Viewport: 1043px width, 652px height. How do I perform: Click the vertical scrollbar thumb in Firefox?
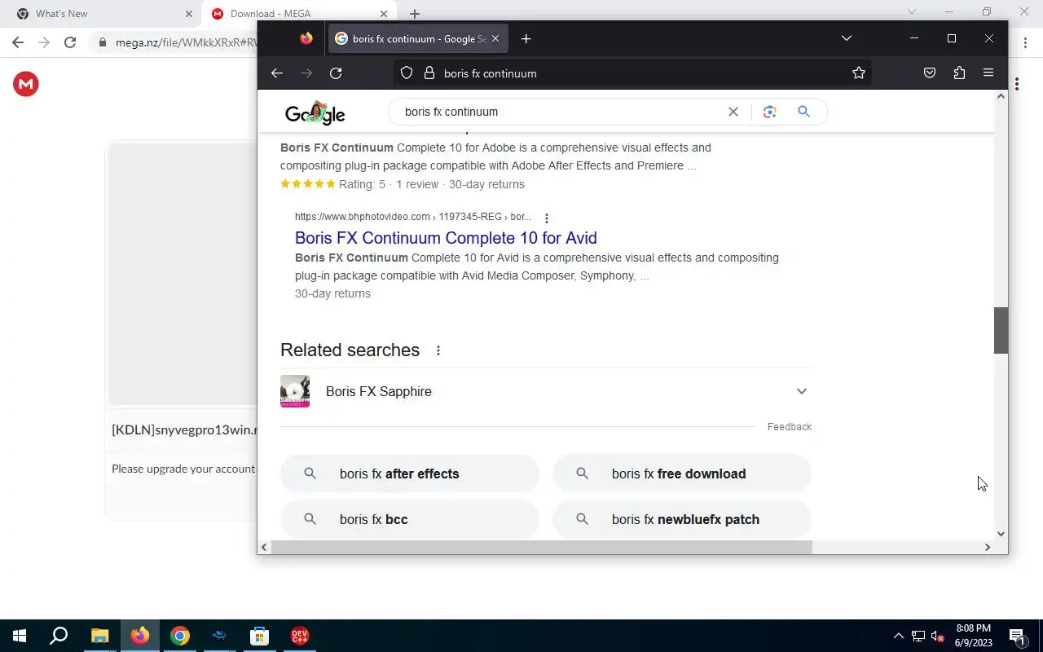click(1001, 330)
